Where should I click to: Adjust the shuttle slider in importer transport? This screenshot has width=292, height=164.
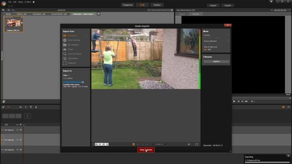159,144
